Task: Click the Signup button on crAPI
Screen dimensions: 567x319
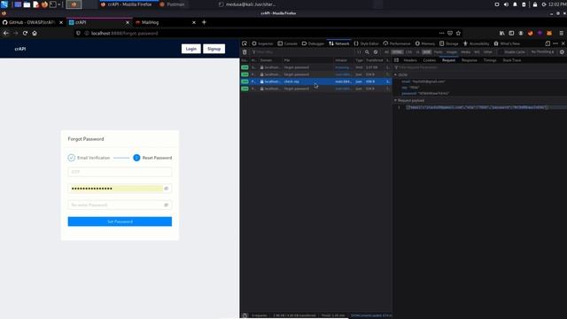Action: [214, 49]
